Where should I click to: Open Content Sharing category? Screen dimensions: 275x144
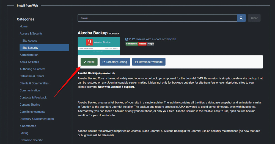30,105
